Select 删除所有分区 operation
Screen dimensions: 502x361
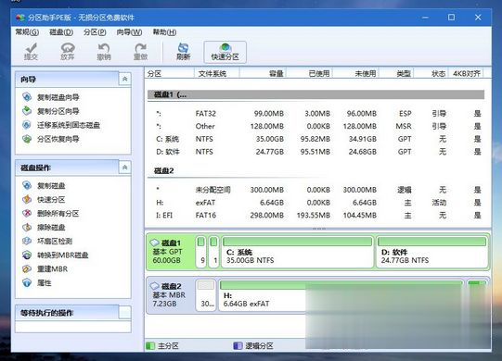pos(58,214)
